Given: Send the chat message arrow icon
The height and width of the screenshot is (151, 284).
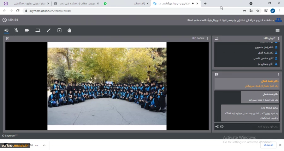Looking at the screenshot, I should pyautogui.click(x=217, y=126).
